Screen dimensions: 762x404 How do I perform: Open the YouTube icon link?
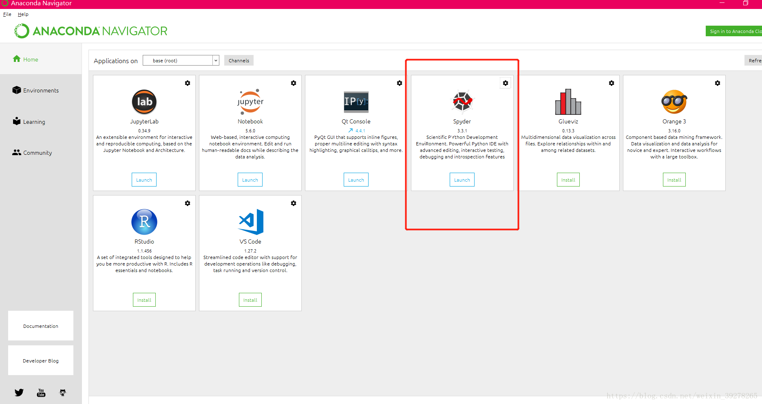[41, 393]
